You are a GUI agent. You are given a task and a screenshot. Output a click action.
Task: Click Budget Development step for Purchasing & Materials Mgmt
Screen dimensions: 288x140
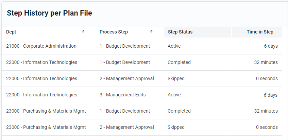click(125, 111)
